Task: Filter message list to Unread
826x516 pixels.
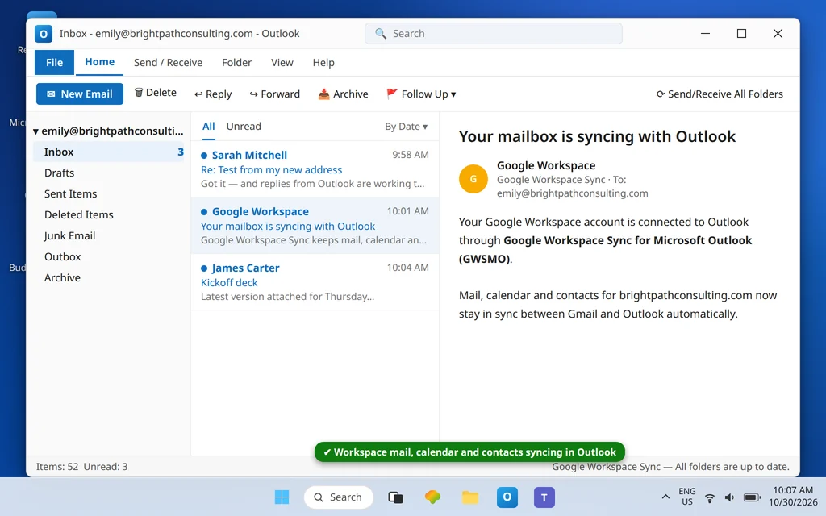Action: click(244, 127)
